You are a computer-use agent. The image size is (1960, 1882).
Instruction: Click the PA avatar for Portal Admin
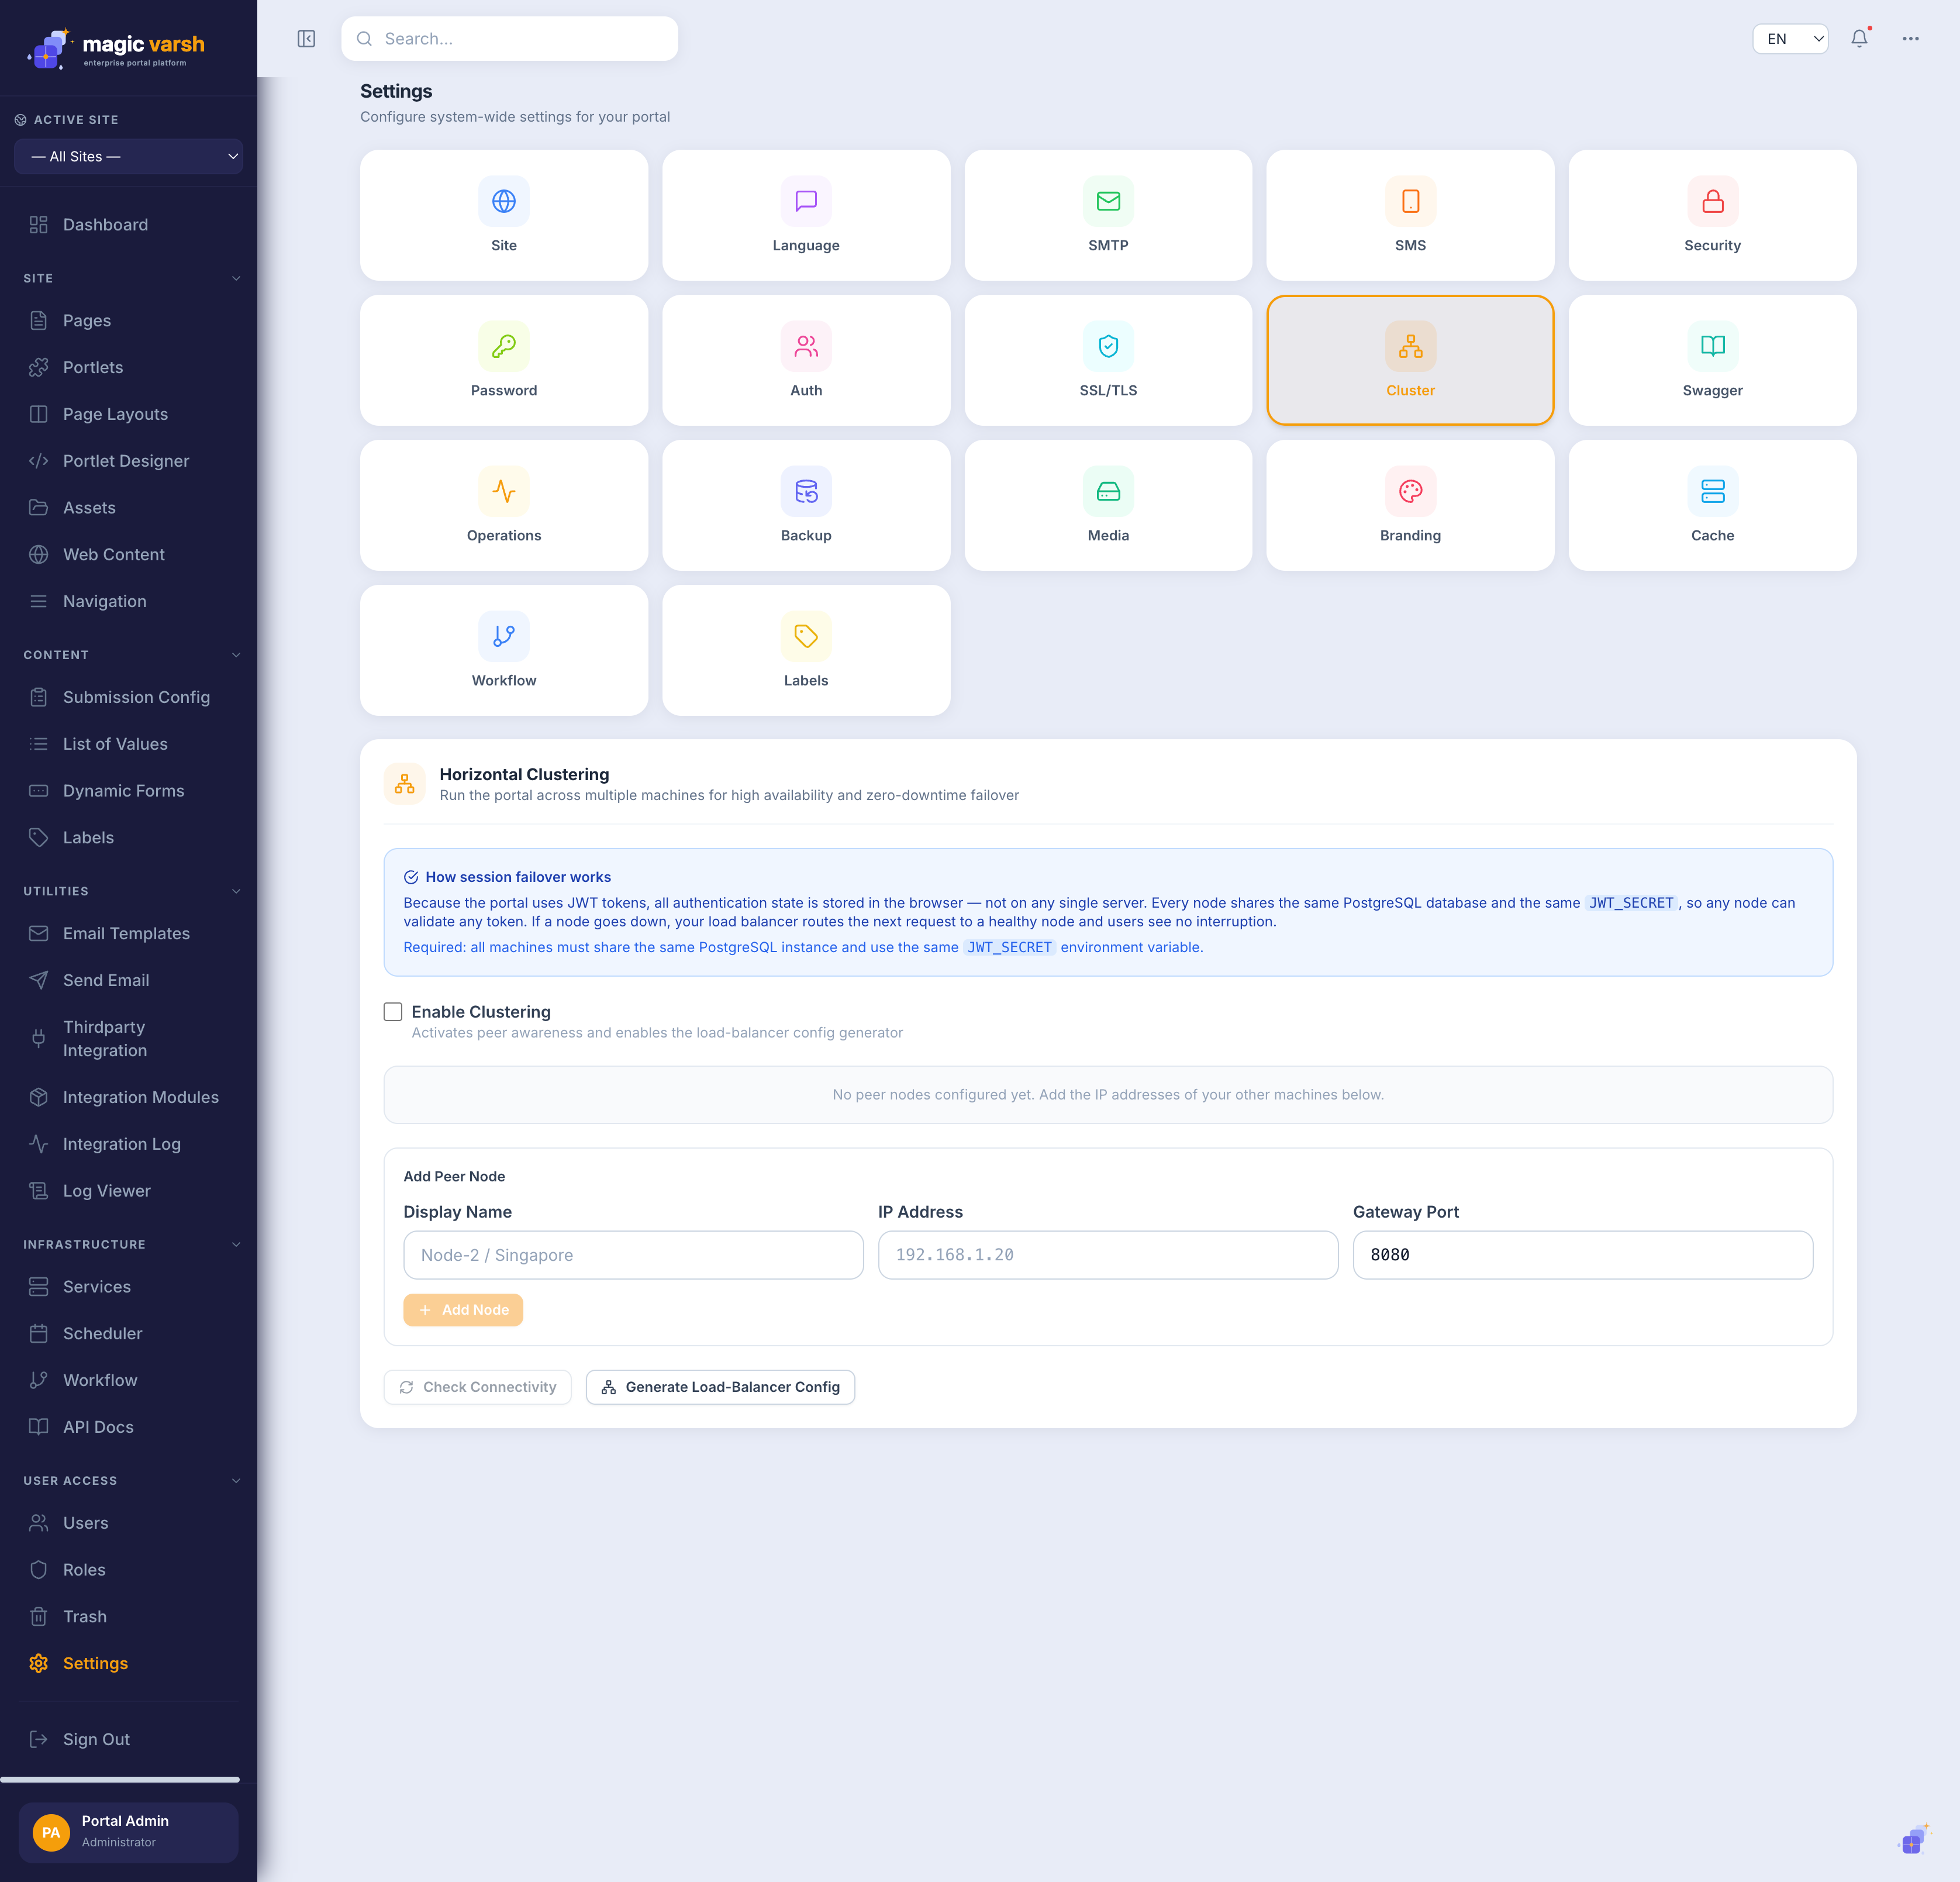pos(51,1832)
